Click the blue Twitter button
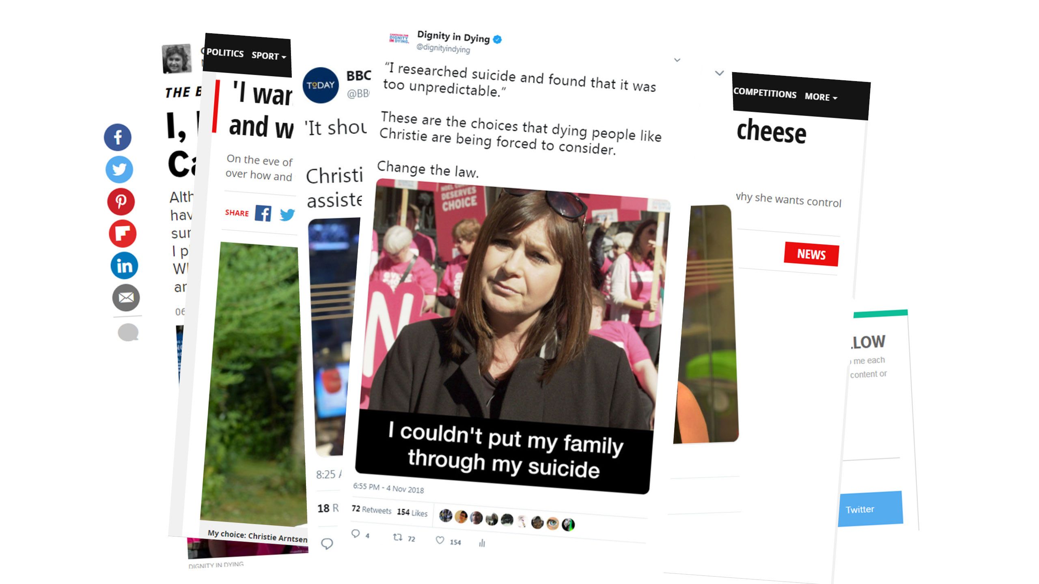Image resolution: width=1039 pixels, height=584 pixels. click(871, 509)
